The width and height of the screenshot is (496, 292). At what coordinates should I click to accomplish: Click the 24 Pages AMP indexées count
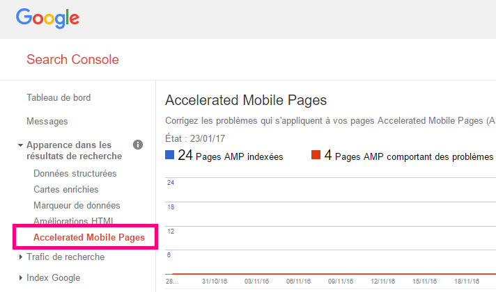231,155
